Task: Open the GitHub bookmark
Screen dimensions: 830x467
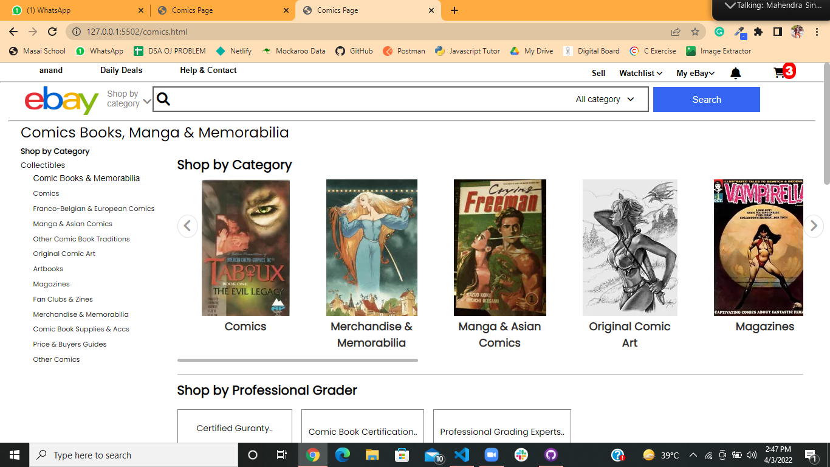Action: click(x=354, y=51)
